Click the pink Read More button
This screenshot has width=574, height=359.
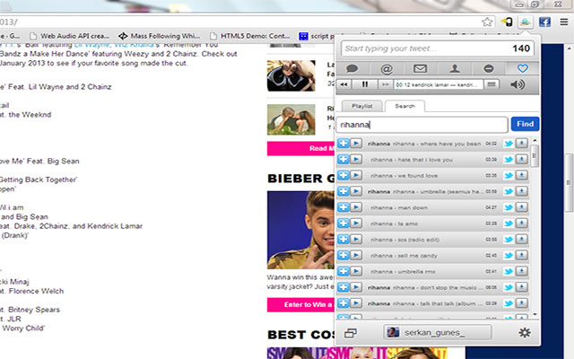pyautogui.click(x=301, y=148)
